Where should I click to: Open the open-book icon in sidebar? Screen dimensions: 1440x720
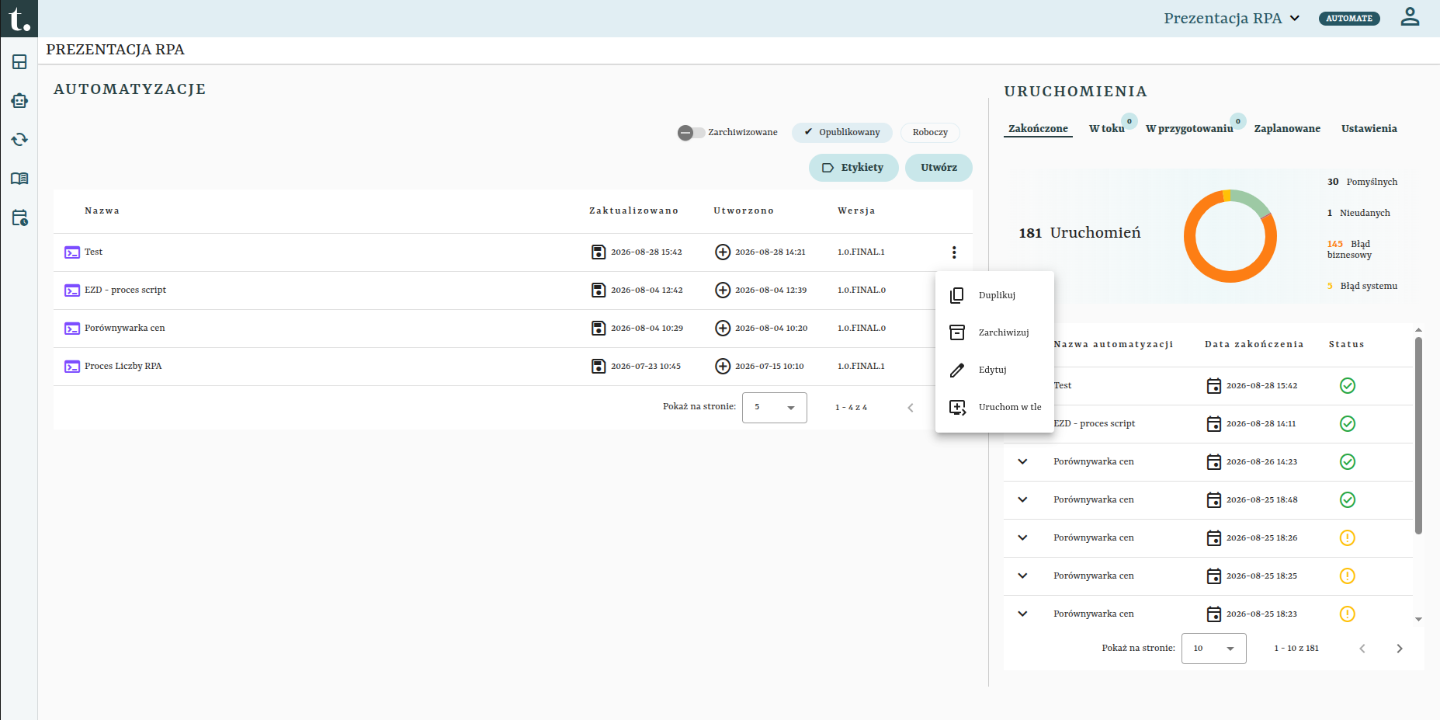[19, 179]
